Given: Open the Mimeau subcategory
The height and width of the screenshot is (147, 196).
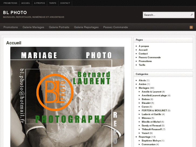Looking at the screenshot, I should pos(146,118).
